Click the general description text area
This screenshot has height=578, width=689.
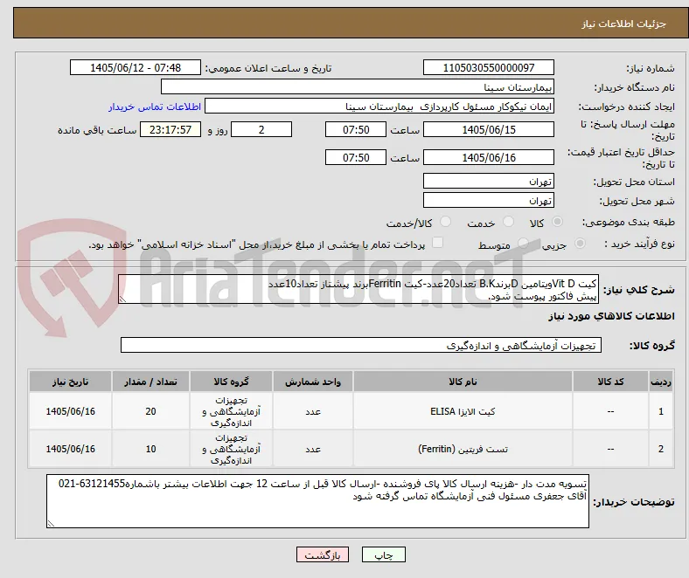358,289
